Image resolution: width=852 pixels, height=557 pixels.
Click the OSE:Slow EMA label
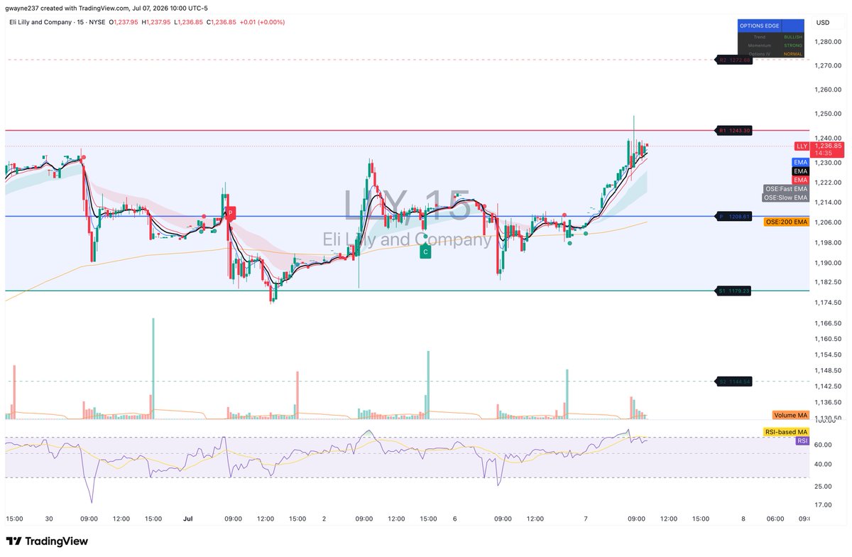786,198
